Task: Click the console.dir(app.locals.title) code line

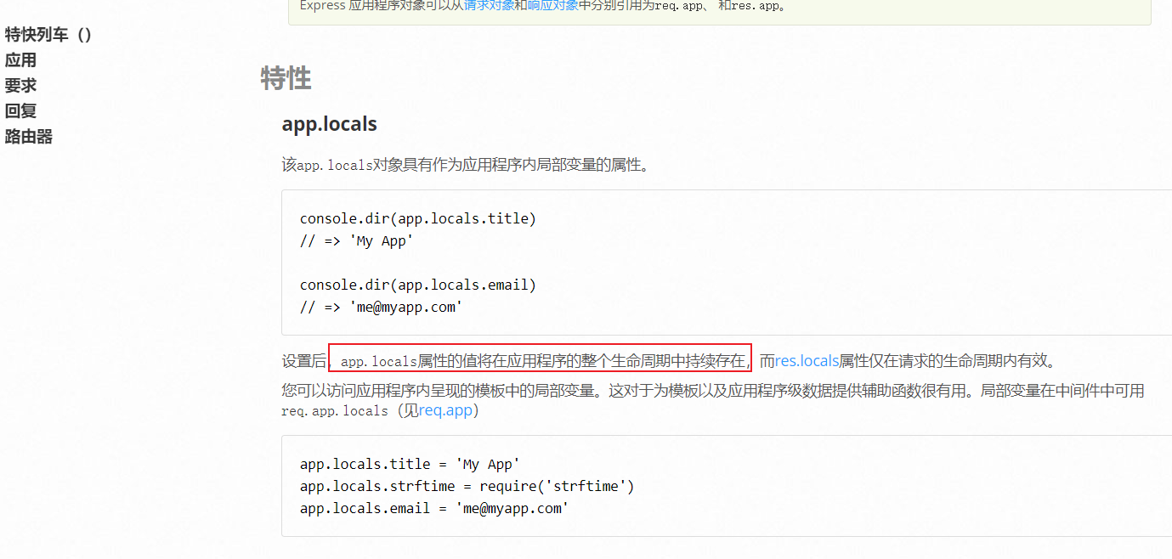Action: [418, 218]
